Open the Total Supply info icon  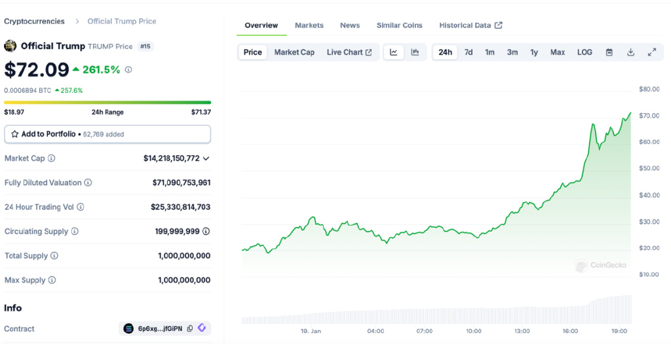coord(54,256)
